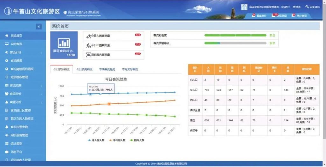
Task: Click the 客流舒适度 green progress bar
Action: tap(235, 35)
